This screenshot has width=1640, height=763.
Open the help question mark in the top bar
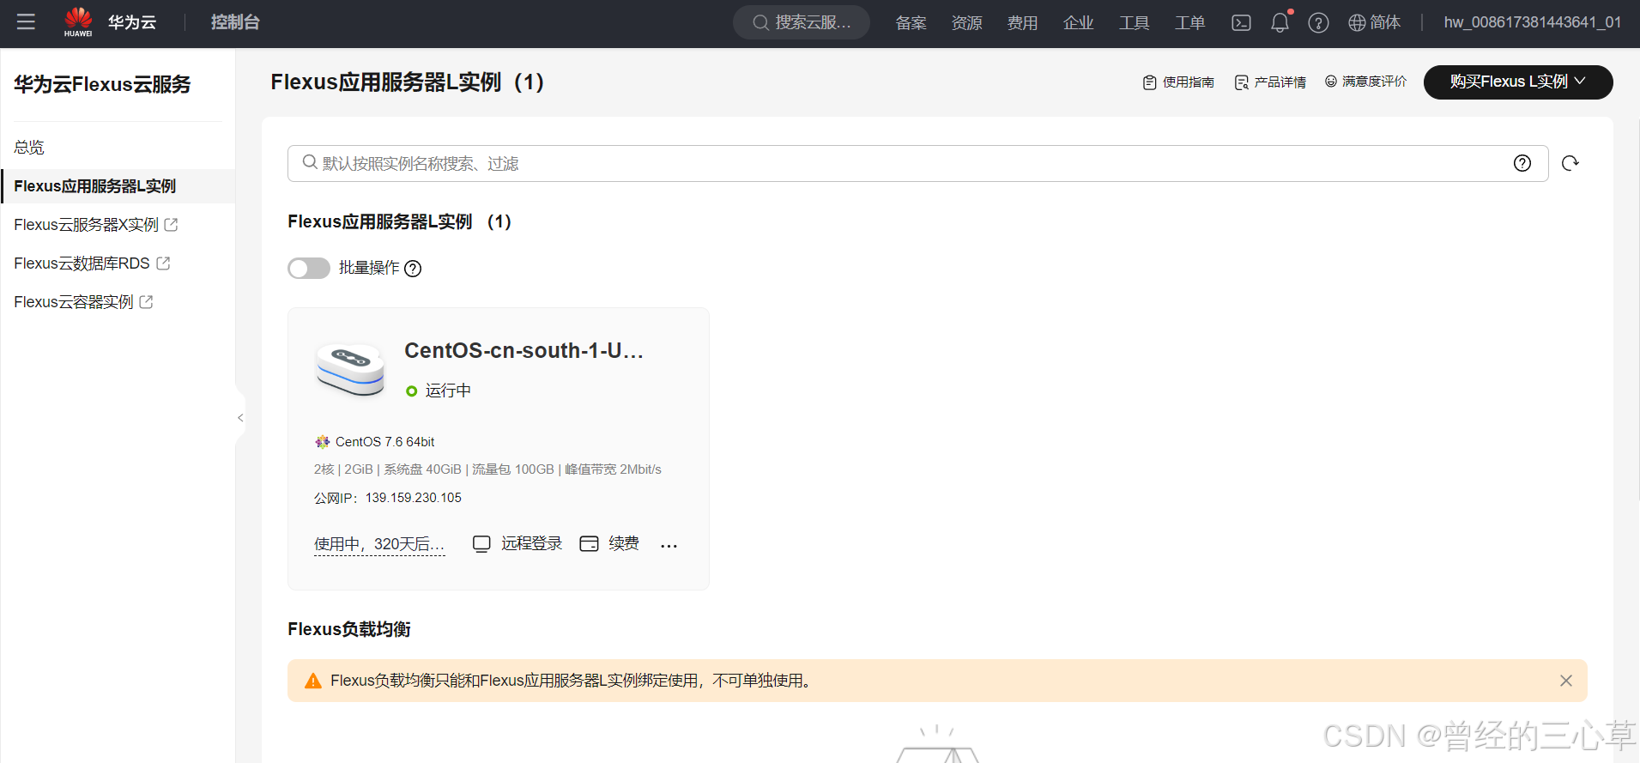[1318, 23]
